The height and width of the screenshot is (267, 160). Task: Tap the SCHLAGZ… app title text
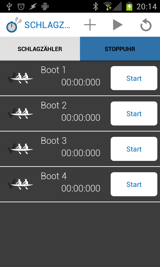[47, 25]
